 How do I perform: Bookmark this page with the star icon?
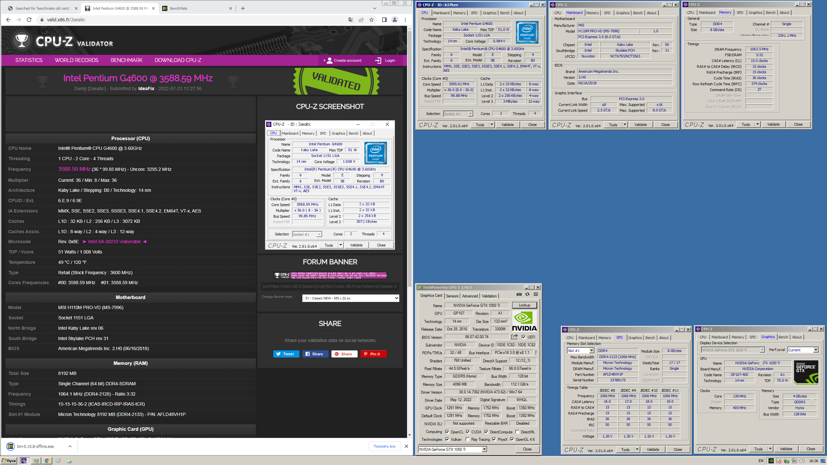(372, 20)
